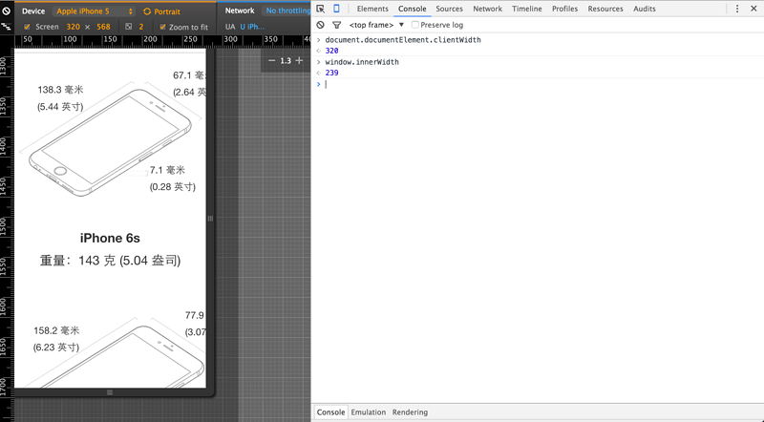
Task: Open the Emulation drawer tab
Action: click(x=369, y=412)
